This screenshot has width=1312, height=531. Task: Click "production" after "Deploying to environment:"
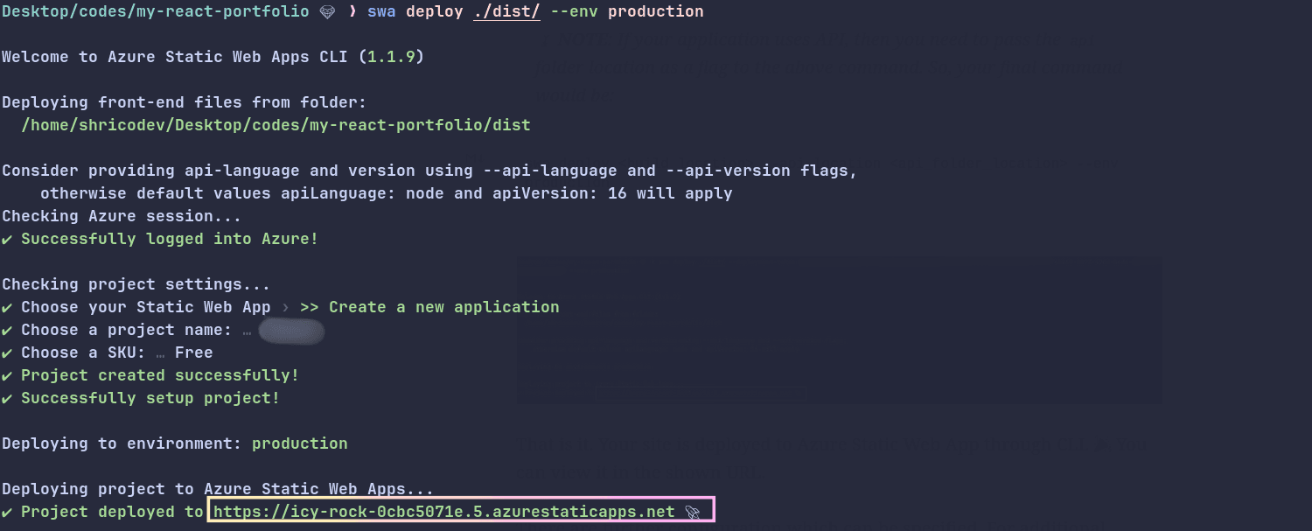[x=300, y=444]
